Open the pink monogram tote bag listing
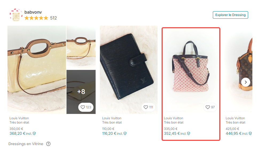 pos(191,70)
